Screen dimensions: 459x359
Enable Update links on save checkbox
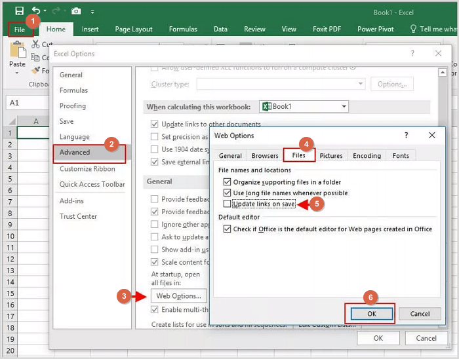click(228, 204)
